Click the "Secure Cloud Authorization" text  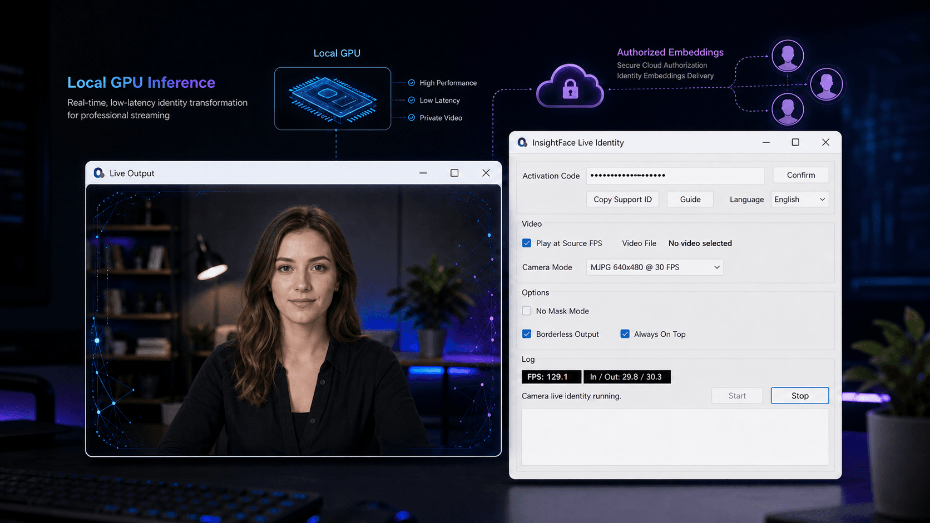click(x=662, y=65)
